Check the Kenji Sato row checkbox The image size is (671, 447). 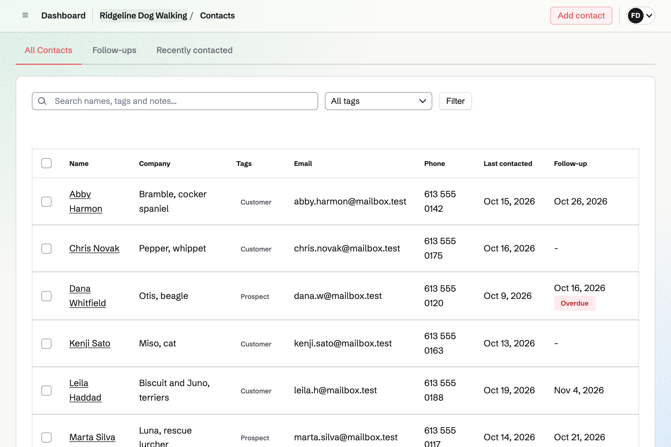tap(46, 344)
